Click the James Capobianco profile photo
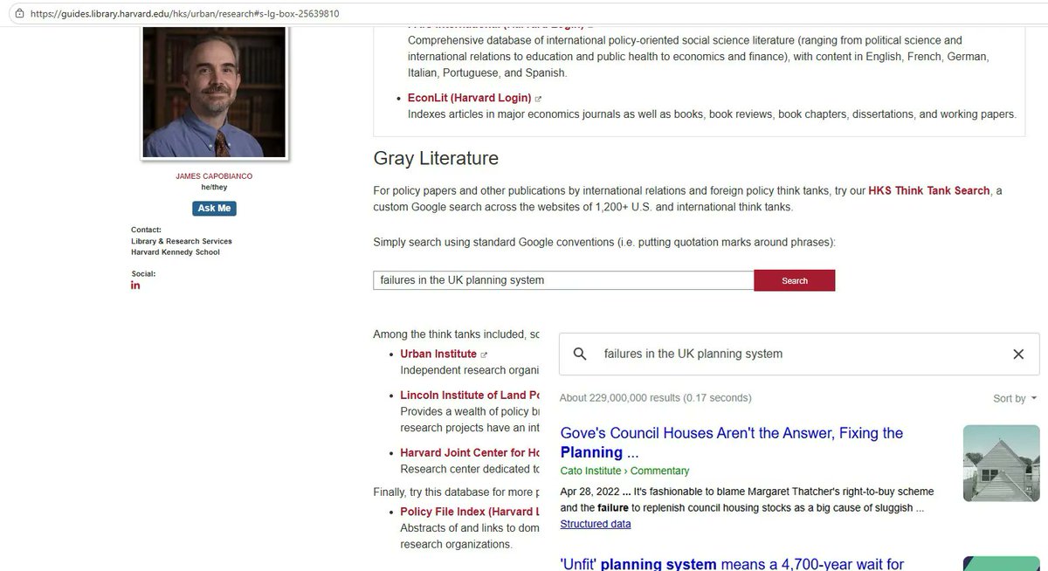Screen dimensions: 1048x571 coord(214,92)
